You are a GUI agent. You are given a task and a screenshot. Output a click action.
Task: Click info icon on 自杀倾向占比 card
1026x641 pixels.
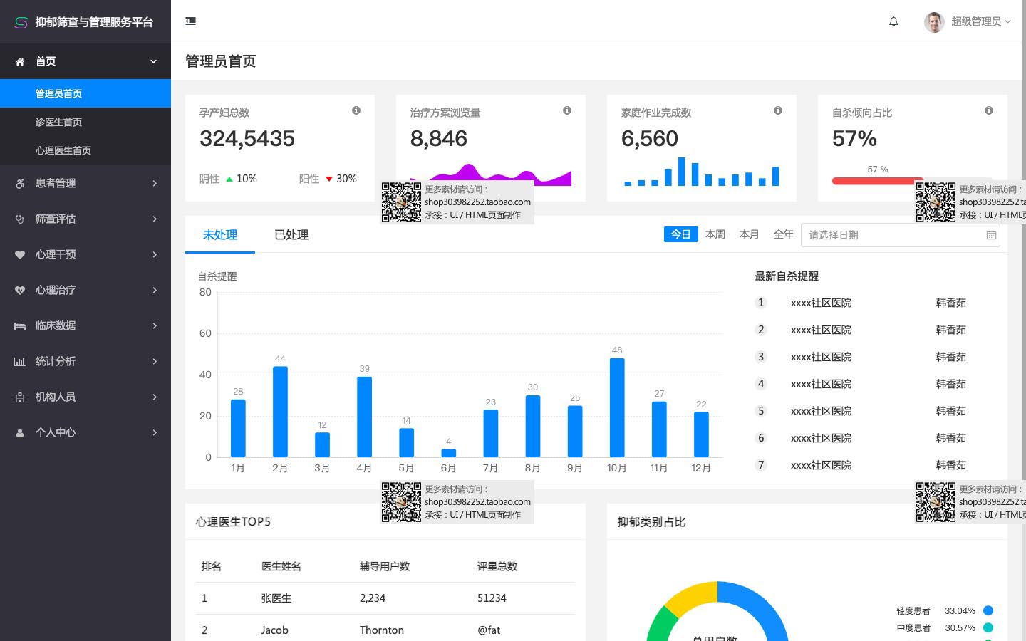click(989, 110)
